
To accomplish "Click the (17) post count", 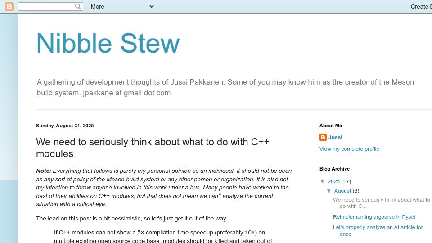I will tap(346, 181).
